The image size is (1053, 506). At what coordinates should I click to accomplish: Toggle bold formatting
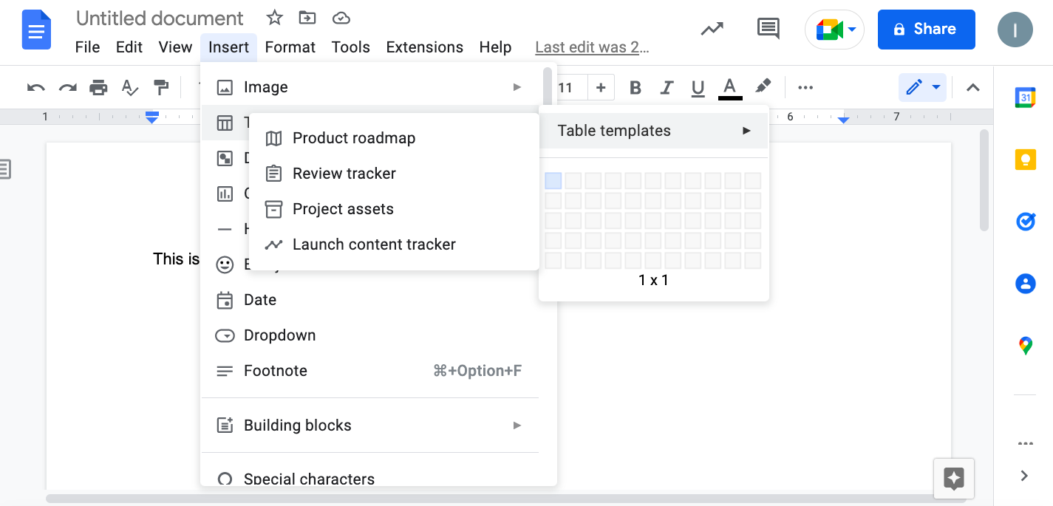[635, 87]
